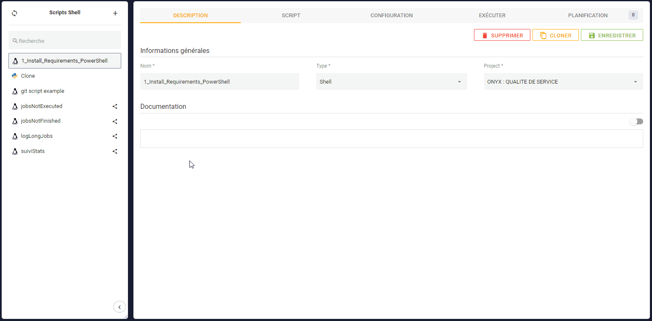Click the planification count badge 0

tap(633, 15)
